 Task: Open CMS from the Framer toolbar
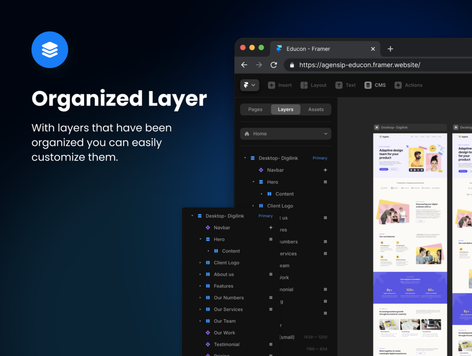tap(375, 85)
